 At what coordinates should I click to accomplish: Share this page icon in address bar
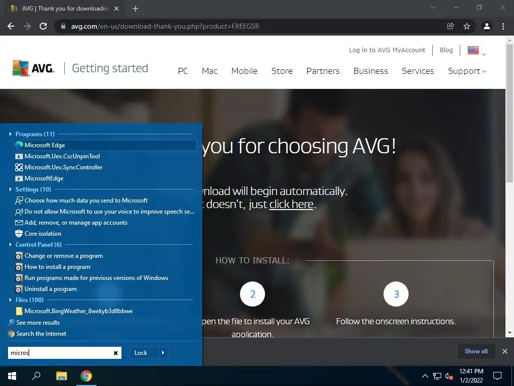[x=451, y=26]
